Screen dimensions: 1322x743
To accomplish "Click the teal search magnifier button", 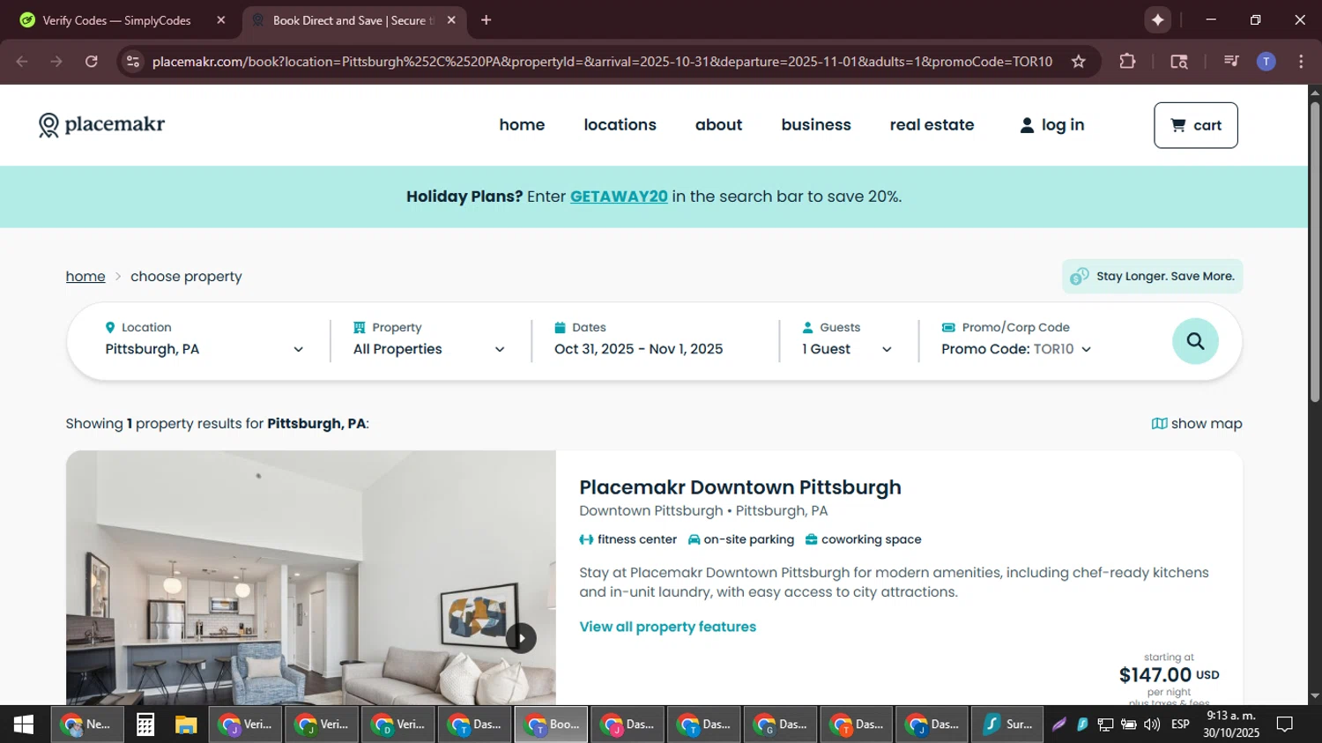I will coord(1195,341).
